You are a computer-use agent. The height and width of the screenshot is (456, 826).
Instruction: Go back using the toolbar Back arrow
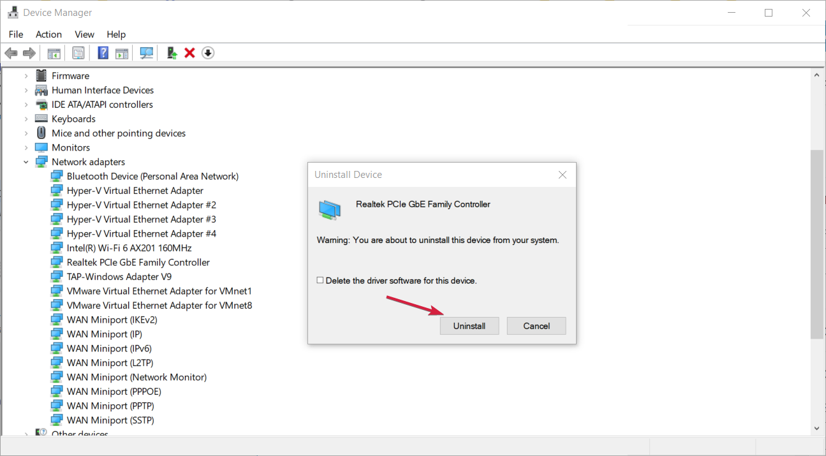11,53
